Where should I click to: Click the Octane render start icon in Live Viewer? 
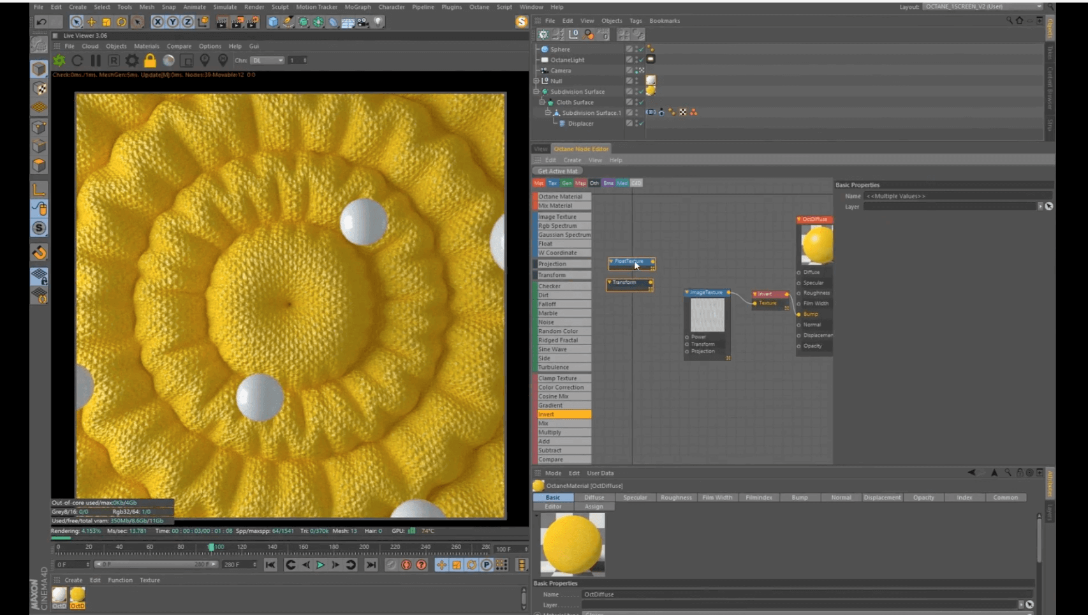59,61
